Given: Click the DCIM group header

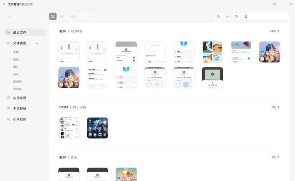Looking at the screenshot, I should click(x=72, y=107).
